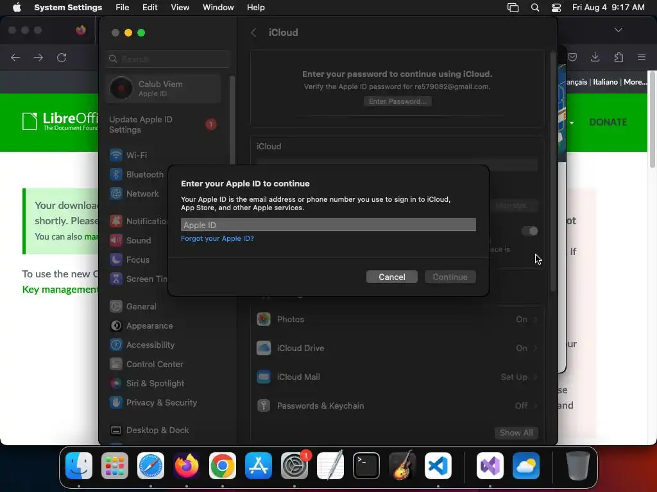The height and width of the screenshot is (492, 657).
Task: Open Finder from the Dock
Action: coord(79,466)
